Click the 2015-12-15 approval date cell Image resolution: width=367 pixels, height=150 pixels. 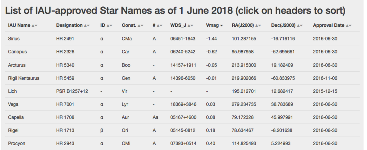click(325, 91)
